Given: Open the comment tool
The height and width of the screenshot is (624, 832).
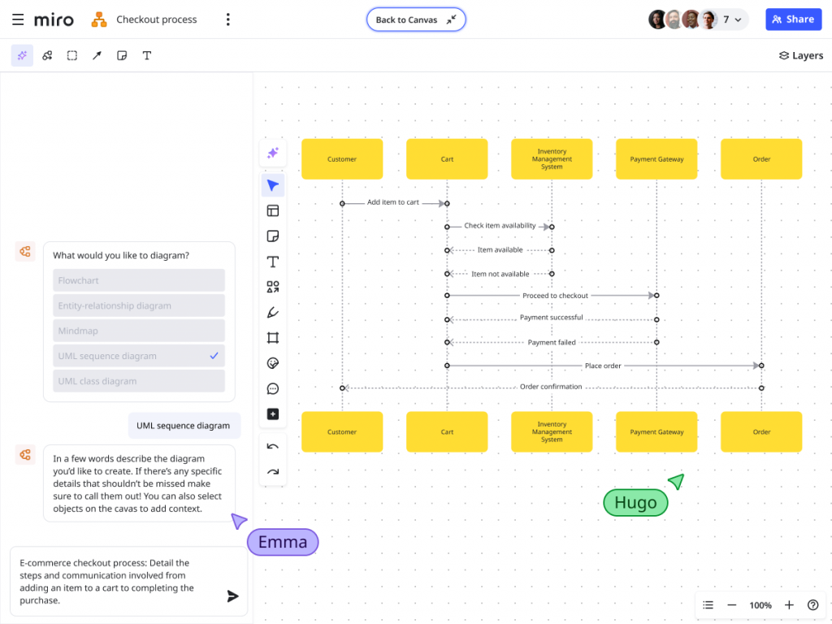Looking at the screenshot, I should [273, 388].
